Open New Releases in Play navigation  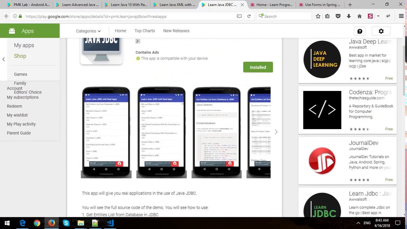tap(176, 31)
